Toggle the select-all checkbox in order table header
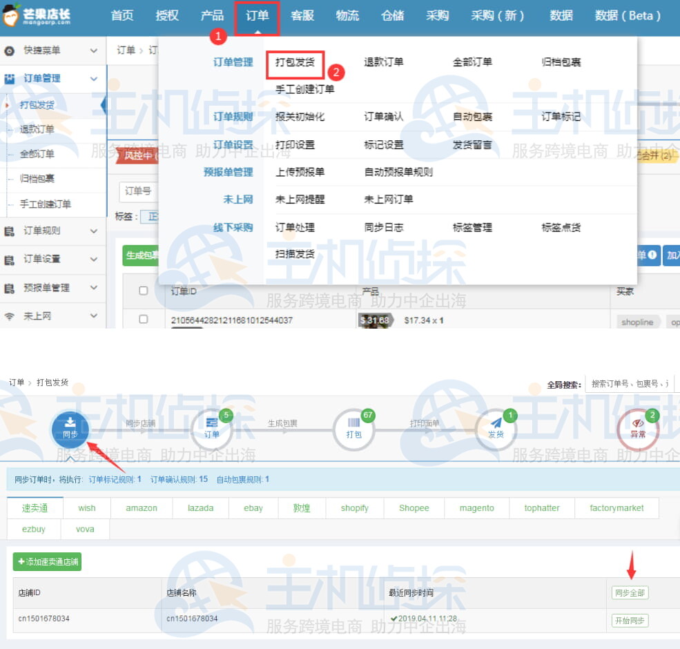680x649 pixels. click(144, 291)
